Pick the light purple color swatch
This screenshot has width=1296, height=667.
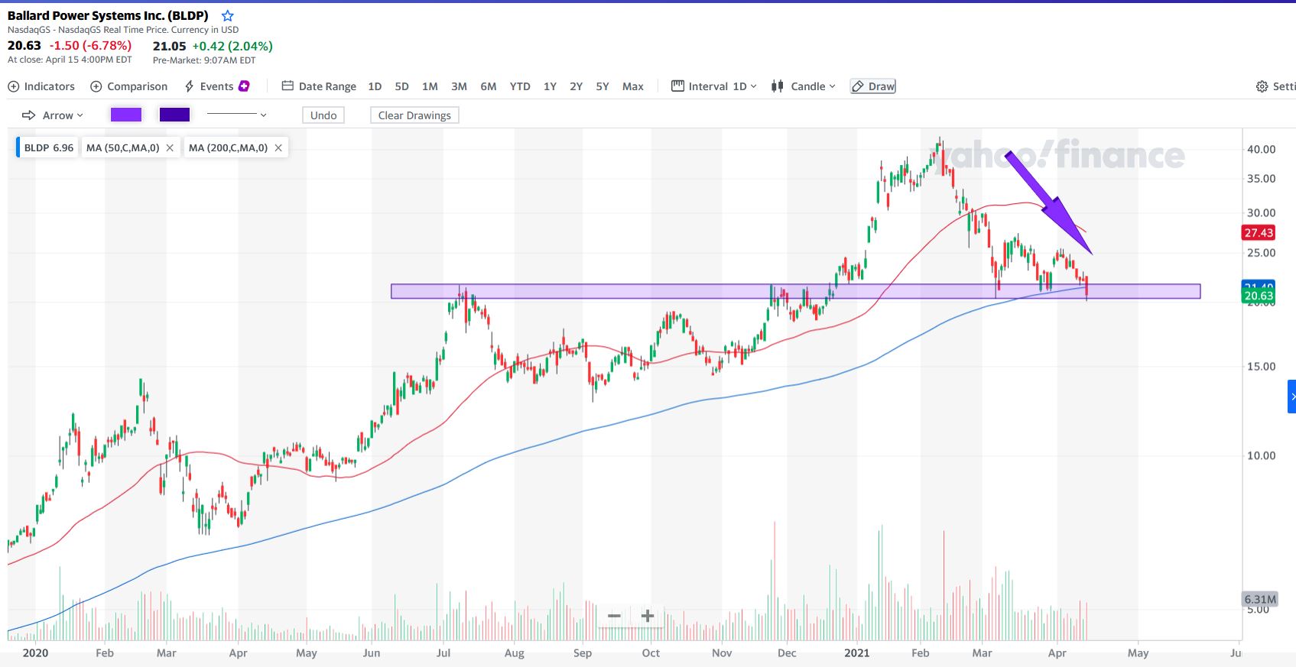126,115
